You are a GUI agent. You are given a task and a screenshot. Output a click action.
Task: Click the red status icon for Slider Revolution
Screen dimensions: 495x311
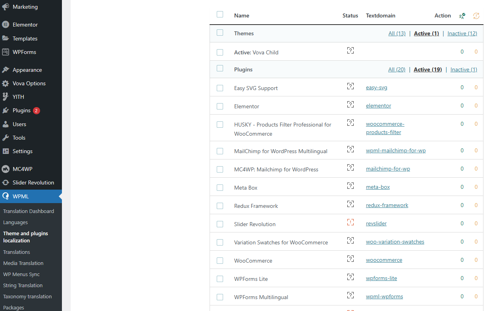350,223
